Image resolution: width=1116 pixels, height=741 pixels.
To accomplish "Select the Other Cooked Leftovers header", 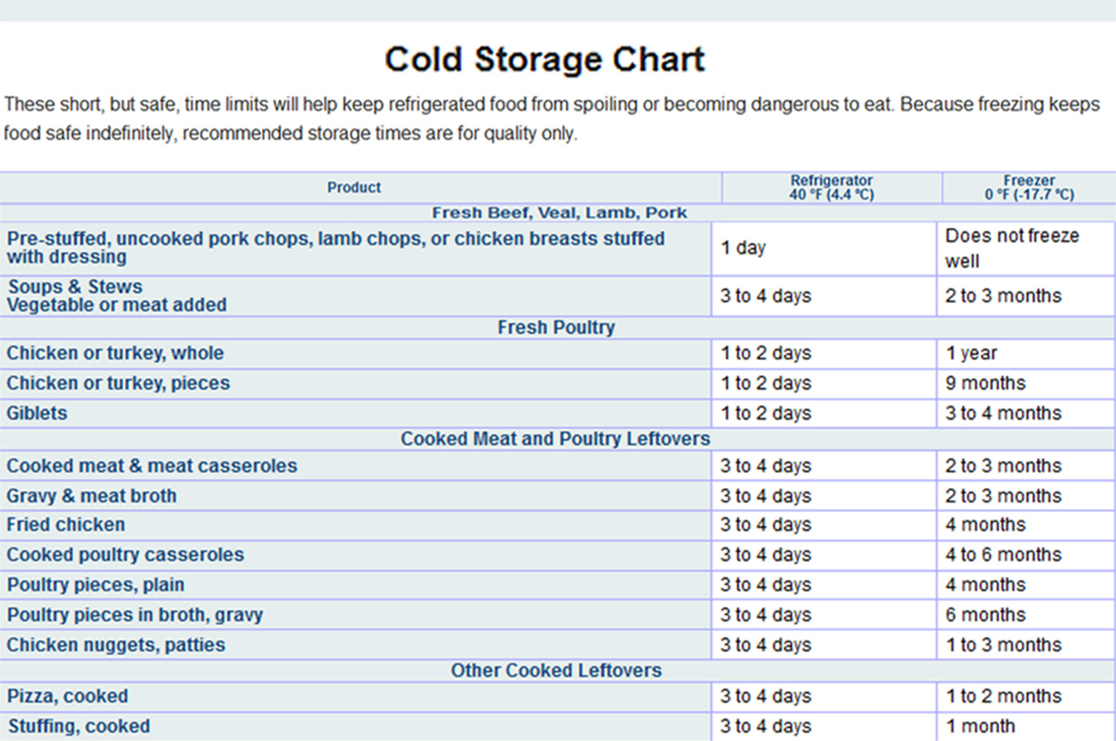I will click(558, 670).
